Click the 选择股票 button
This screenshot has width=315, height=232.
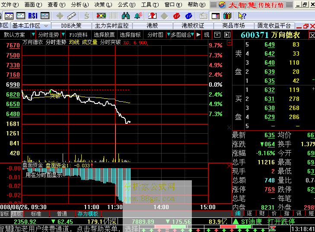[x=104, y=35]
